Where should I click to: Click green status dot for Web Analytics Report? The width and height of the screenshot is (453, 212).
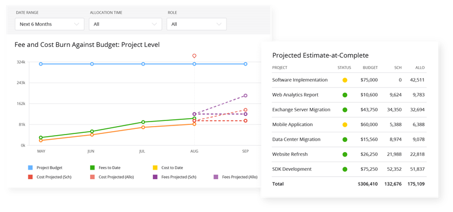coord(345,95)
